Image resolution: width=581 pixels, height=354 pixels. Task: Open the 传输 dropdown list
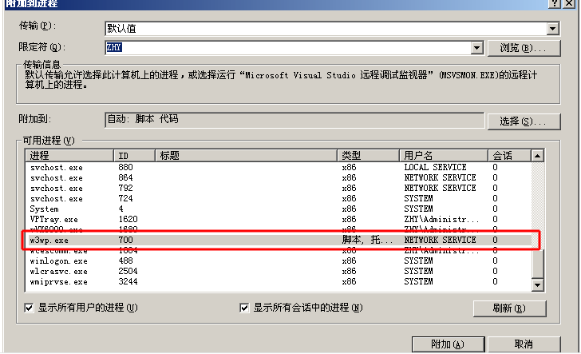(x=552, y=29)
